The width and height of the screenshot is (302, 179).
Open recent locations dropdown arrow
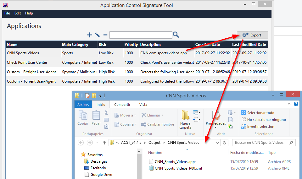click(x=98, y=143)
